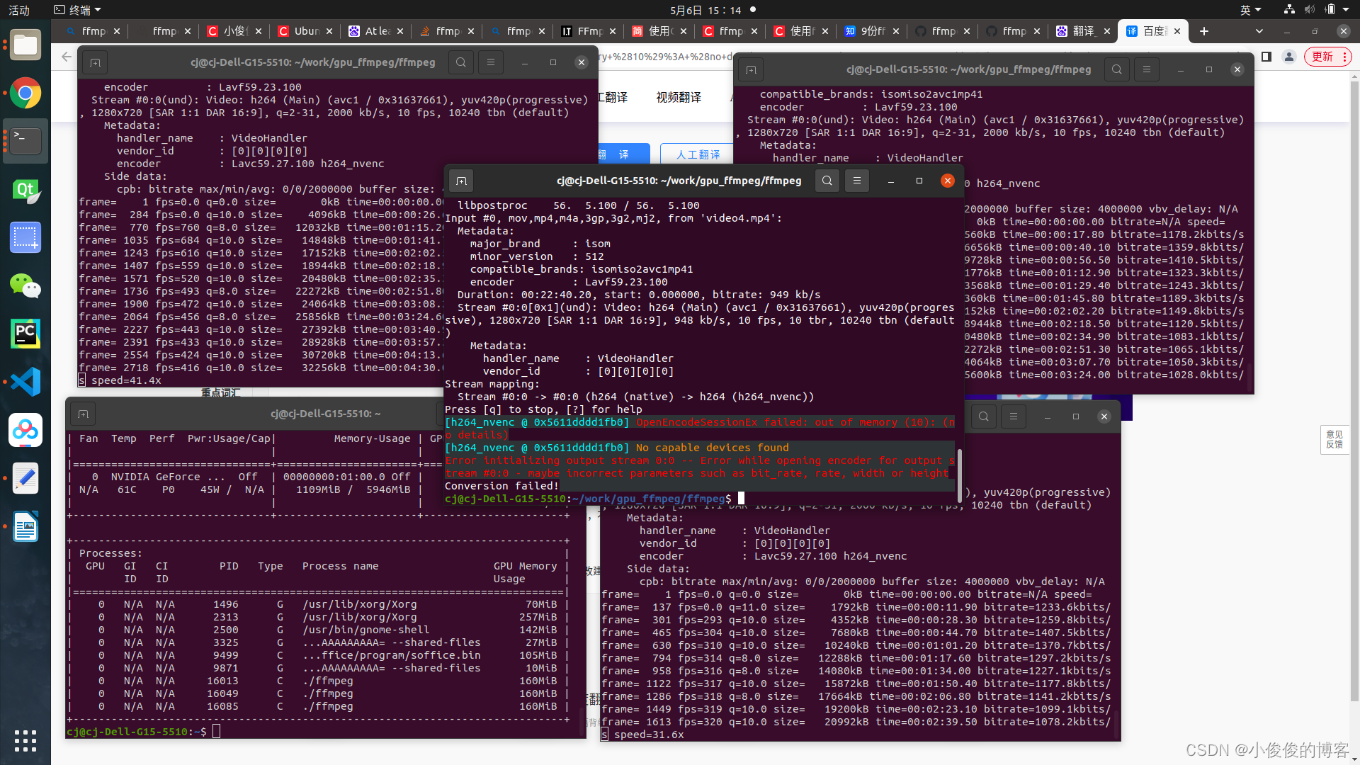Click 'No capable devices found' error text
Viewport: 1360px width, 765px height.
point(713,448)
